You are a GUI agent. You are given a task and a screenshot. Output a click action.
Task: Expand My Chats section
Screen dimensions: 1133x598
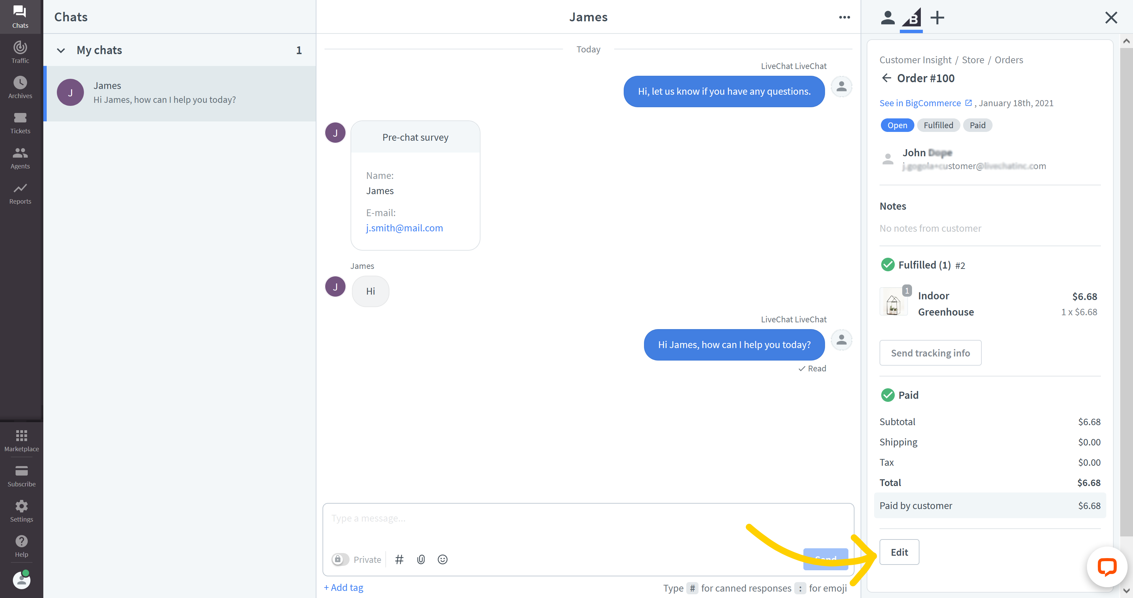(x=60, y=50)
